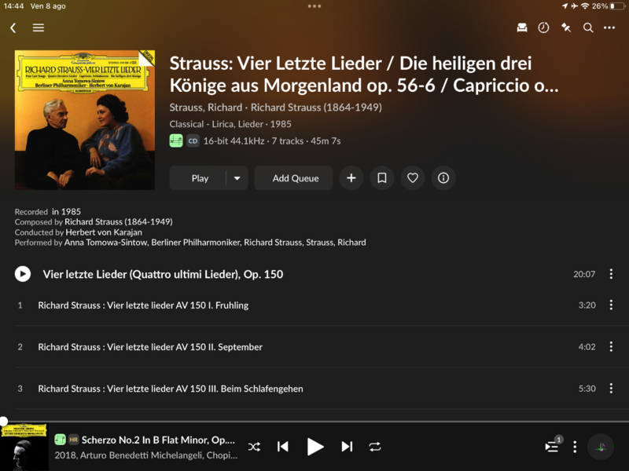The height and width of the screenshot is (471, 629).
Task: Open Herbert von Karajan conductor link
Action: pyautogui.click(x=104, y=232)
